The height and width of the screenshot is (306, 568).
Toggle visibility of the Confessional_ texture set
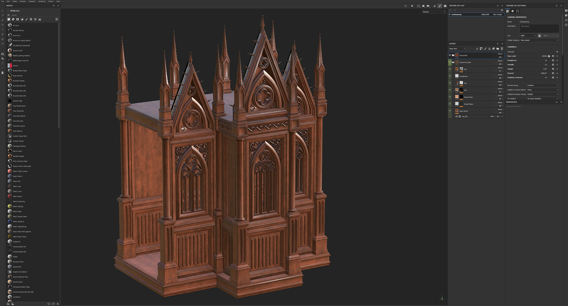[x=450, y=14]
